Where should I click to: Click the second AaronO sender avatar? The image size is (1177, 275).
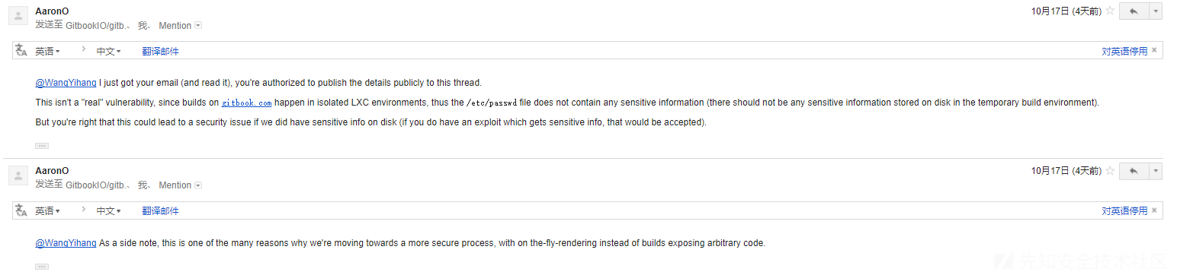[18, 175]
